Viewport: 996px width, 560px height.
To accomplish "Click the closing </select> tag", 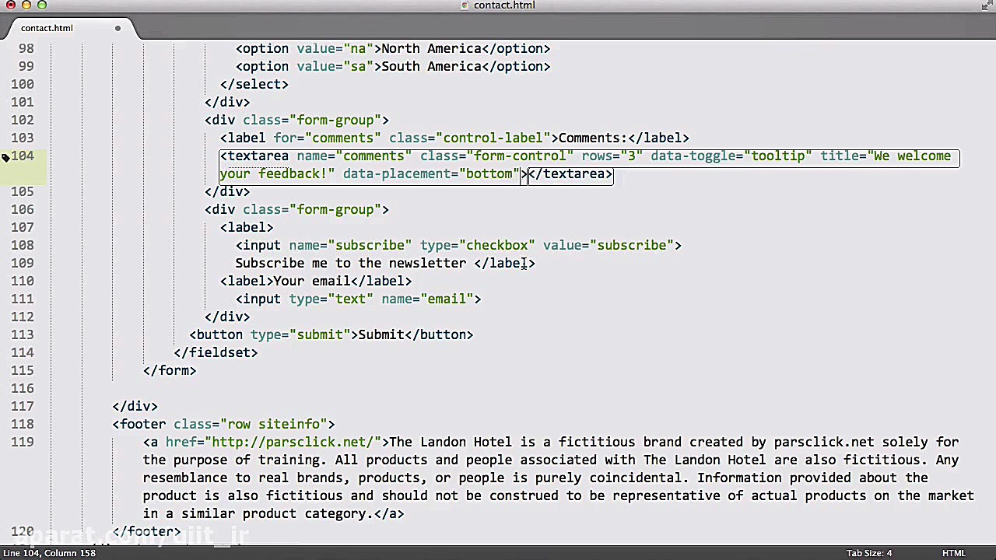I will pos(254,84).
